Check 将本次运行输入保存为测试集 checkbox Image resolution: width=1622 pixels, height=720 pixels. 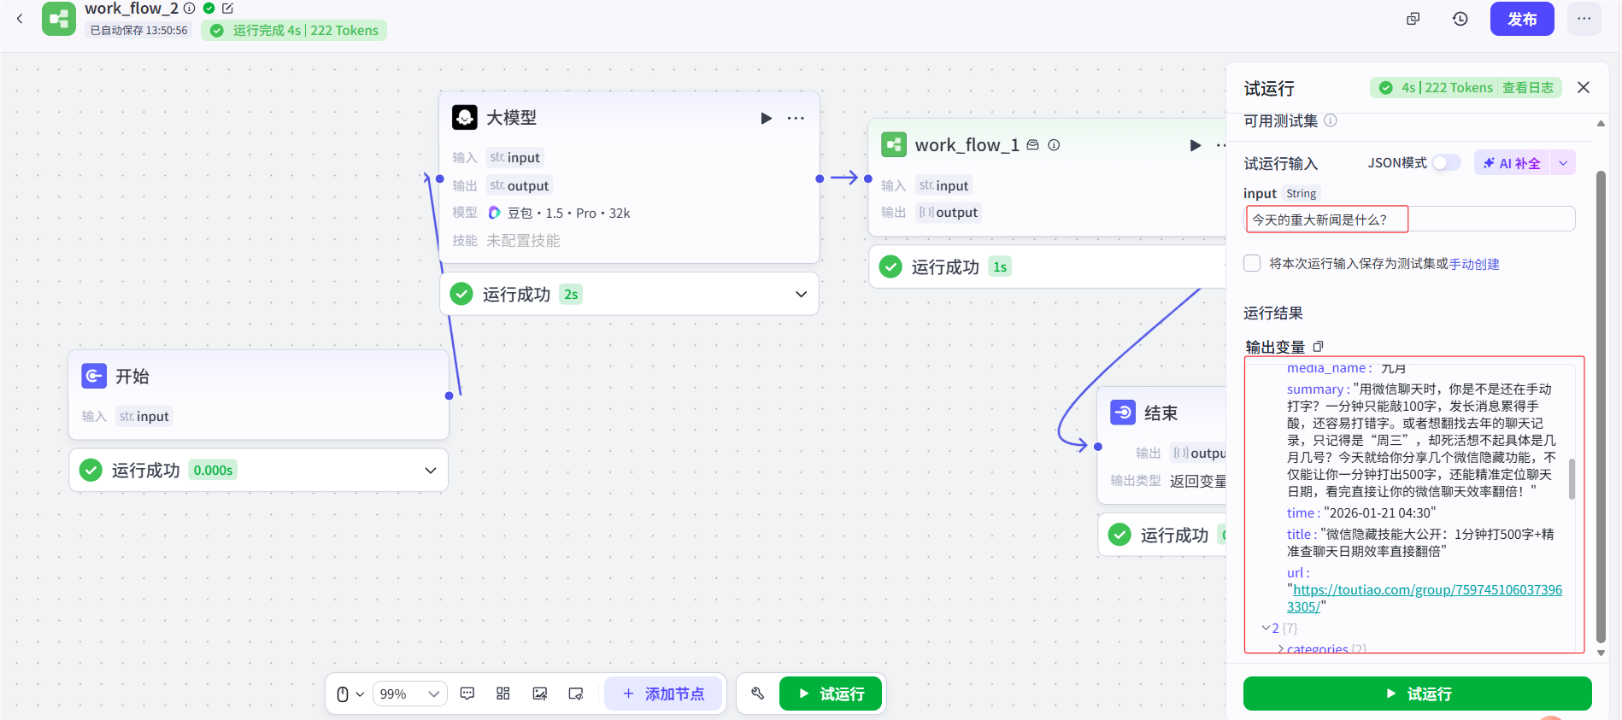pyautogui.click(x=1252, y=263)
